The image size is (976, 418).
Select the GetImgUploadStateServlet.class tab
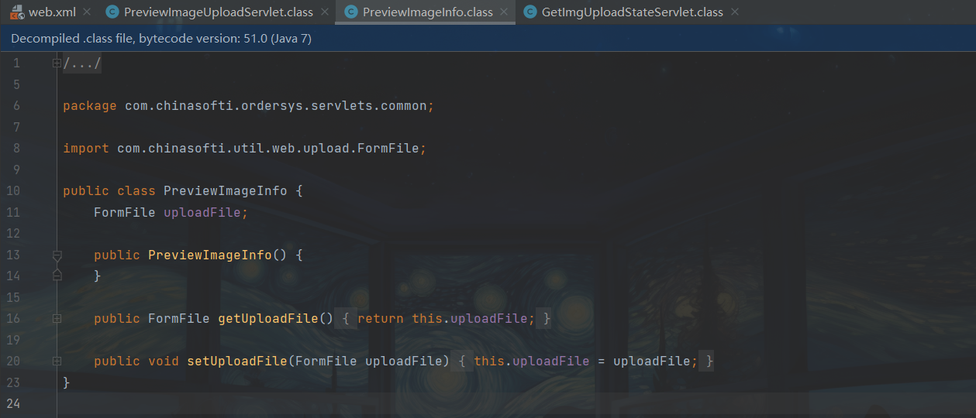pos(632,12)
